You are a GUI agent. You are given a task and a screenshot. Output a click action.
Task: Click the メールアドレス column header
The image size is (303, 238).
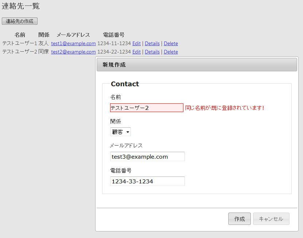(x=73, y=35)
